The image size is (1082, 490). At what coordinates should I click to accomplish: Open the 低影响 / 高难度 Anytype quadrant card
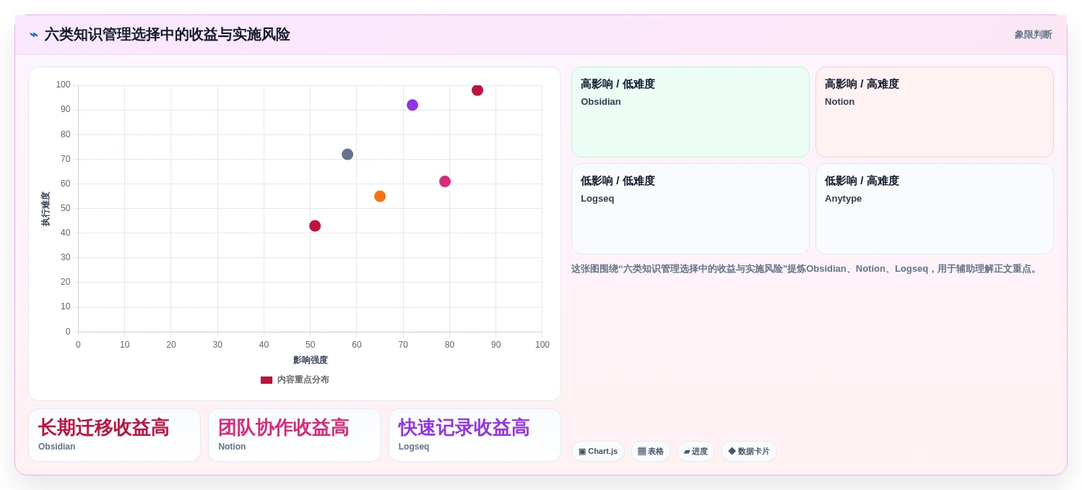[x=935, y=209]
